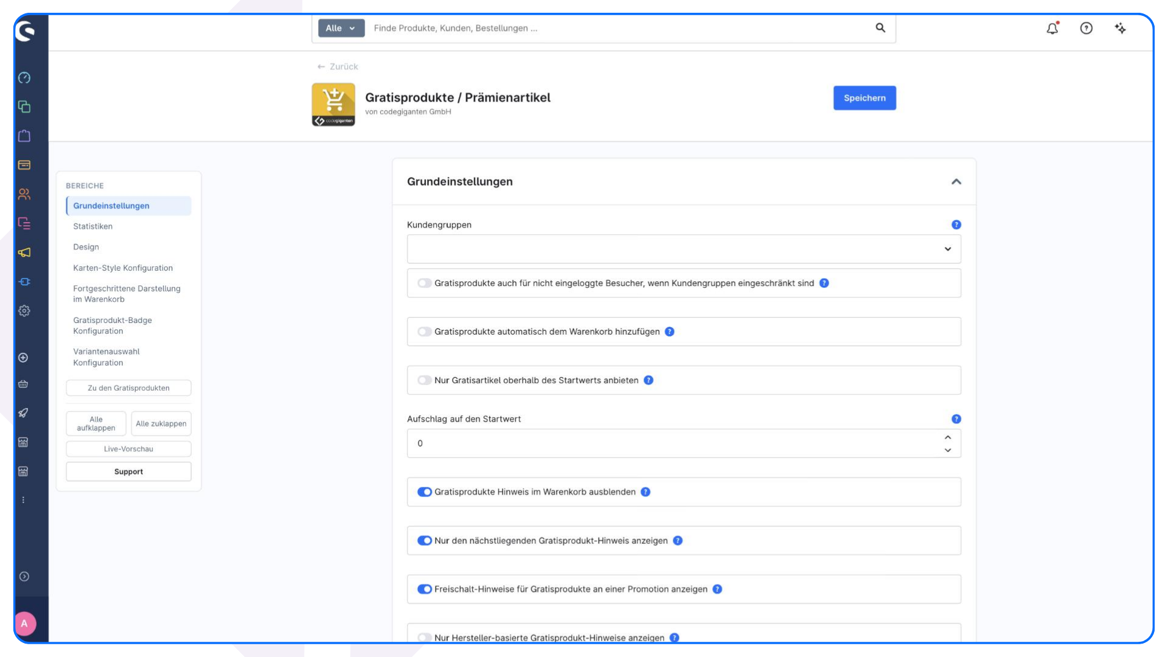Open the Extensions plug sidebar icon
Viewport: 1168px width, 657px height.
coord(24,282)
